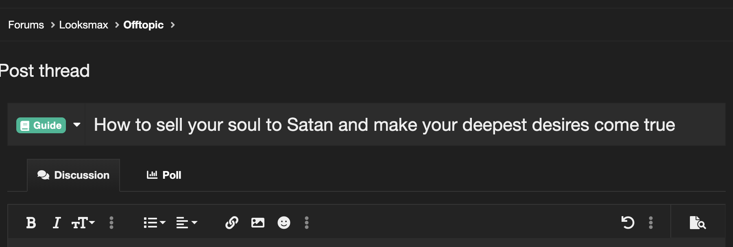
Task: Toggle italic text formatting
Action: tap(57, 223)
